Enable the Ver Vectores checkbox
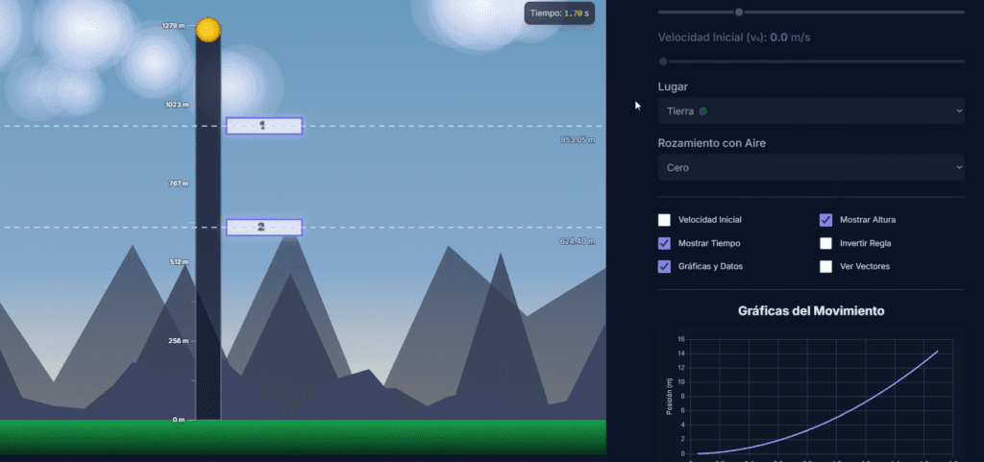The height and width of the screenshot is (462, 984). [825, 266]
